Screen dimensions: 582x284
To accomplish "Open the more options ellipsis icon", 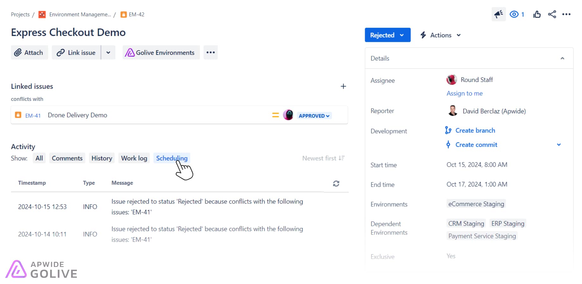I will 567,14.
